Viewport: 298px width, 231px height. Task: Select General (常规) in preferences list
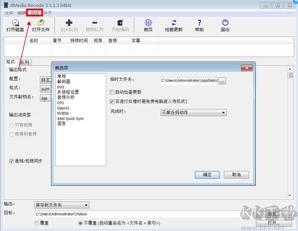pos(62,76)
